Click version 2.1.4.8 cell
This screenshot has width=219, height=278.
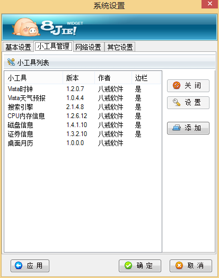pos(75,107)
